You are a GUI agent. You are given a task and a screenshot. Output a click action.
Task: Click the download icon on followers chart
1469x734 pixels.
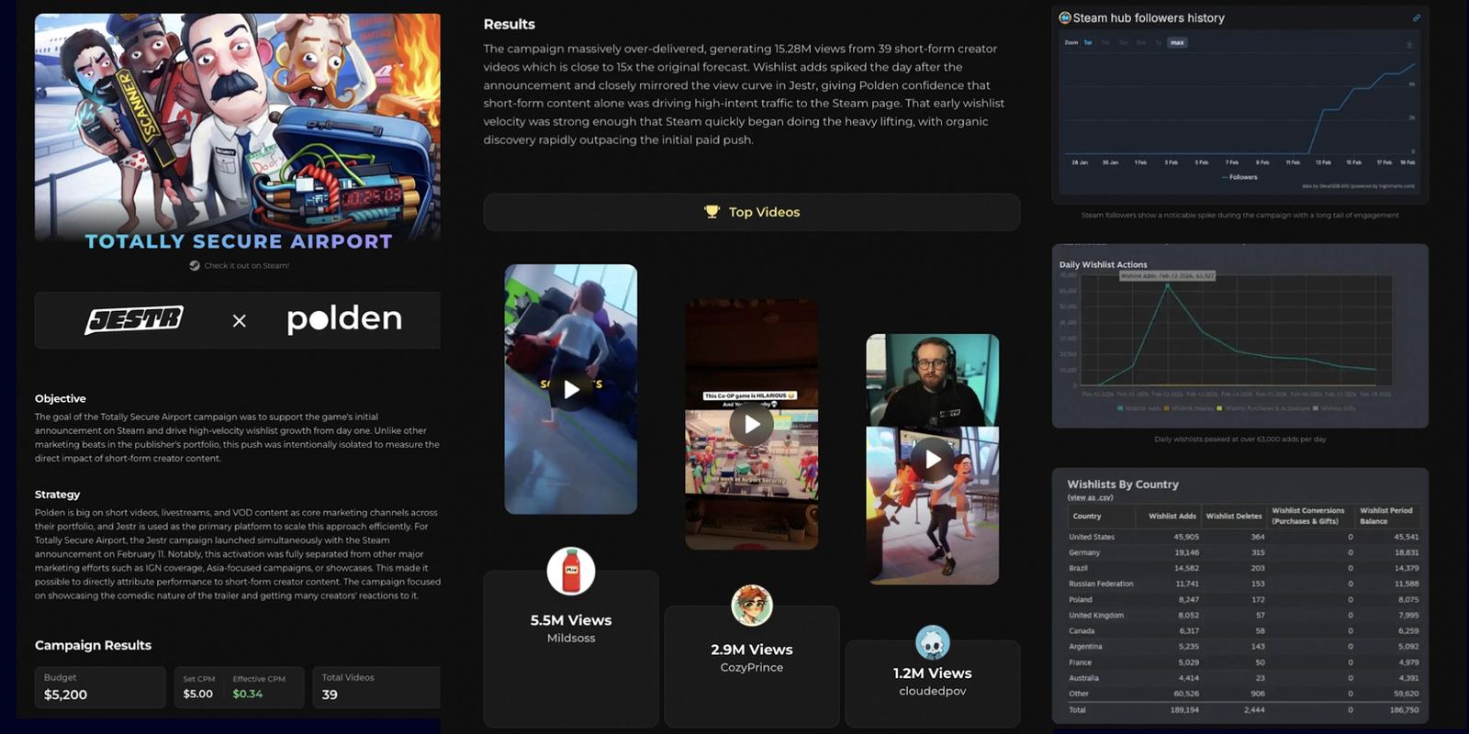(x=1409, y=44)
